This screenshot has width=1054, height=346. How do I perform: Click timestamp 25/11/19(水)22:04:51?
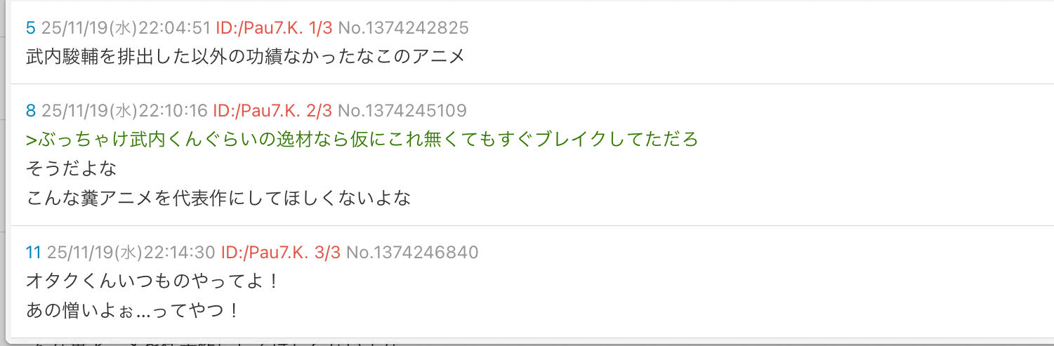tap(126, 28)
